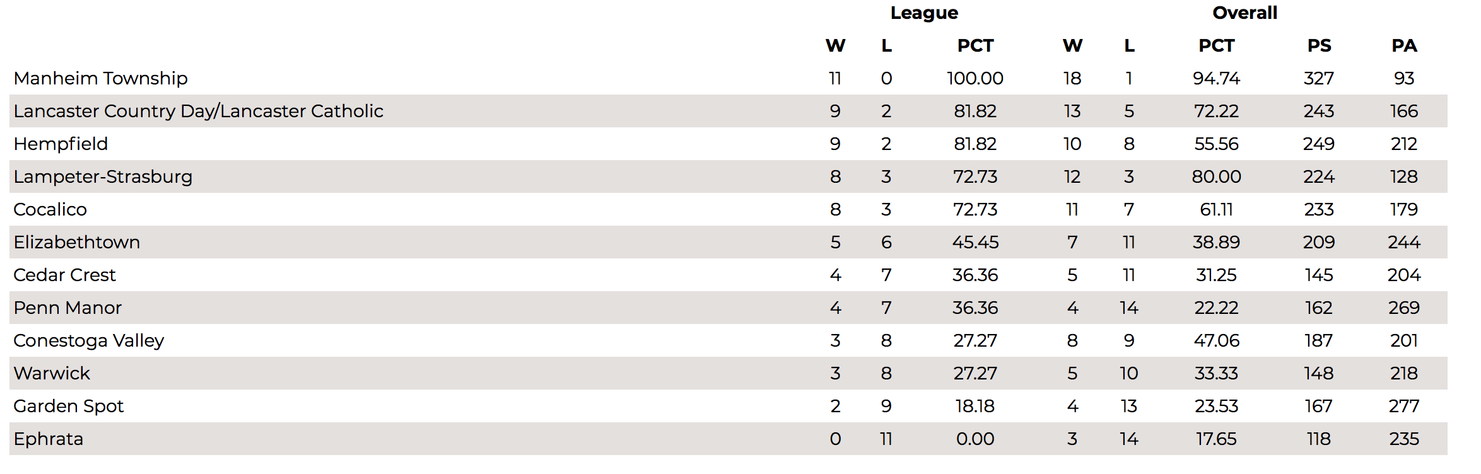
Task: Select the Manheim Township team name
Action: click(100, 78)
